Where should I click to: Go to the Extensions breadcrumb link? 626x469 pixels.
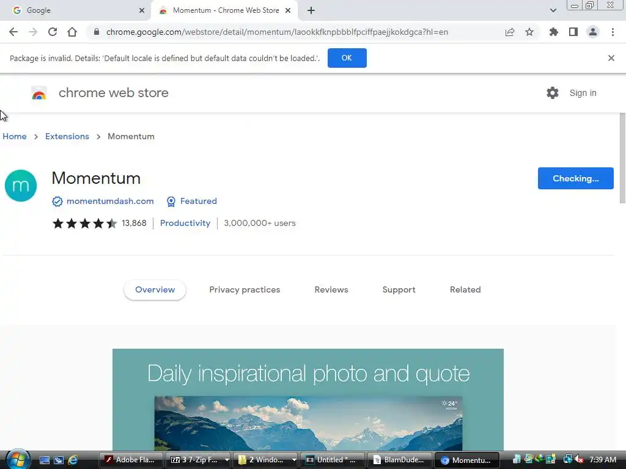[67, 136]
